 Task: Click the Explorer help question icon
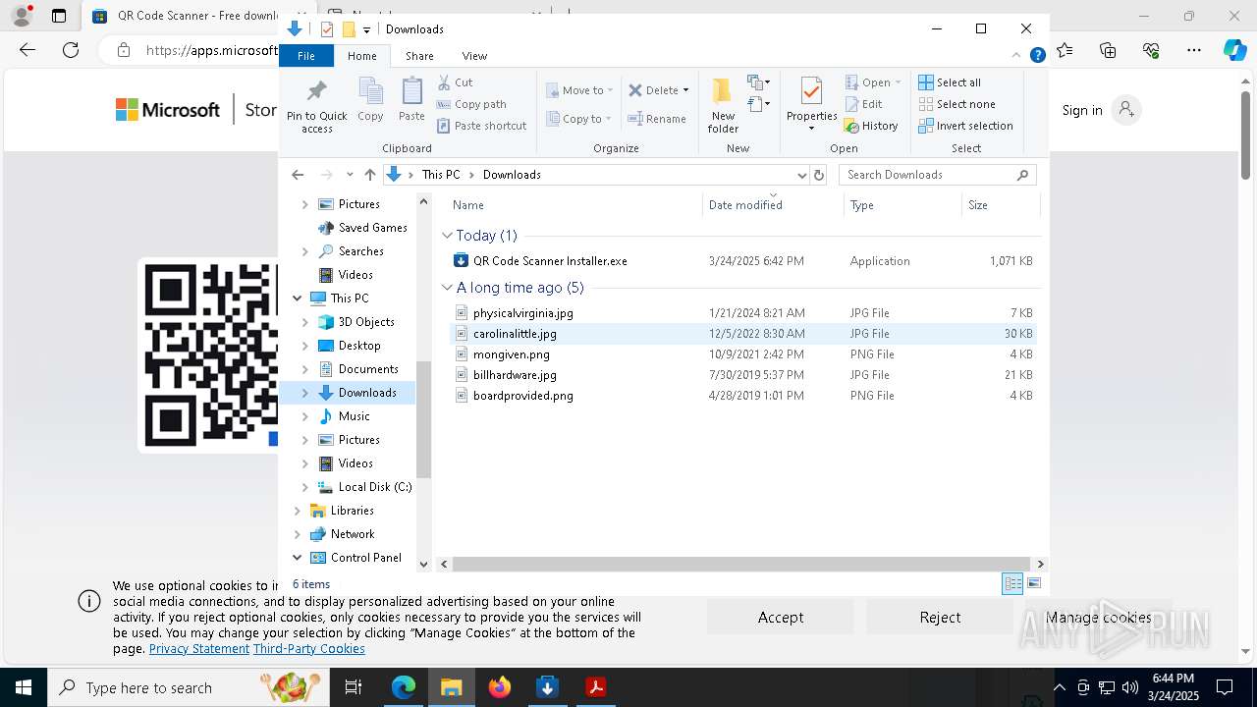click(1037, 56)
